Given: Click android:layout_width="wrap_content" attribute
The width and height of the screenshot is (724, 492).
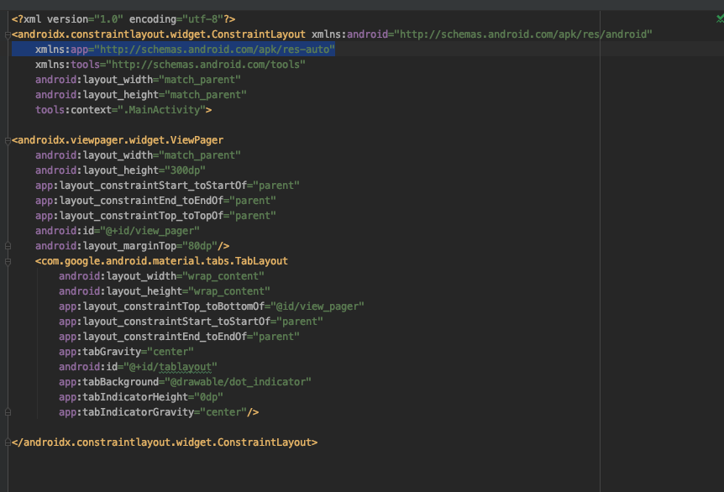Looking at the screenshot, I should (161, 276).
